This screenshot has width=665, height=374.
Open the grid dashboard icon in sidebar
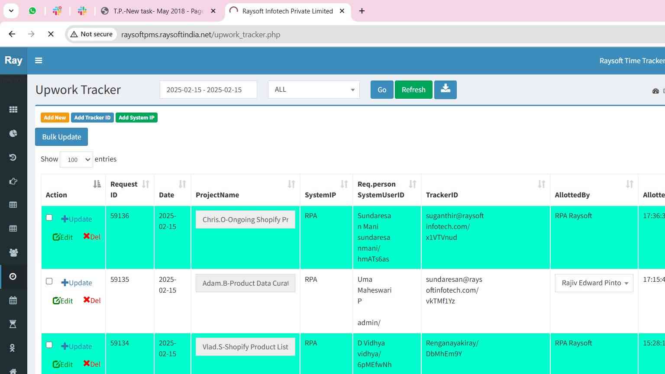pos(13,110)
